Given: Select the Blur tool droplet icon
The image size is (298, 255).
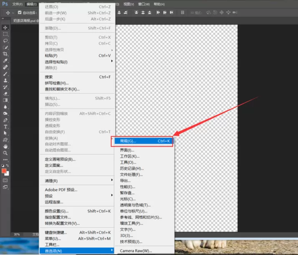Looking at the screenshot, I should click(5, 107).
